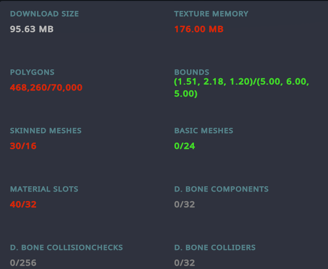Click the Download Size label

pos(44,14)
